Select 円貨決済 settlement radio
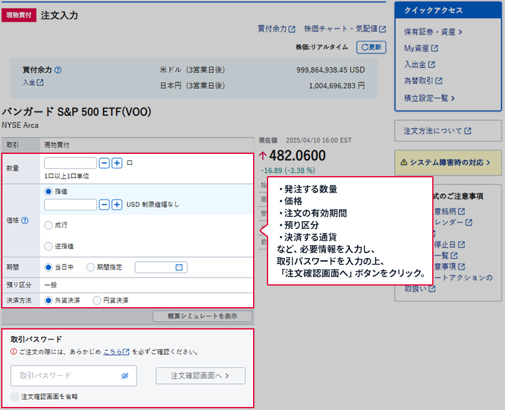 (x=97, y=301)
